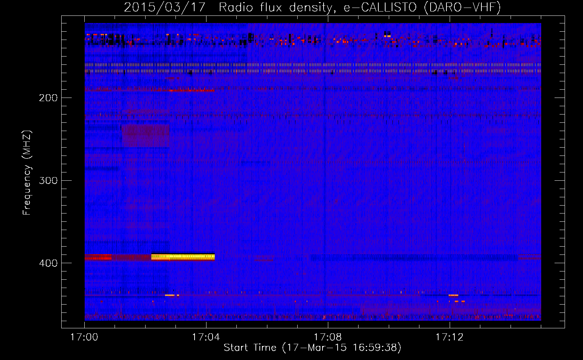Viewport: 583px width, 360px height.
Task: Click the 17:00 time tick label
Action: [x=84, y=337]
